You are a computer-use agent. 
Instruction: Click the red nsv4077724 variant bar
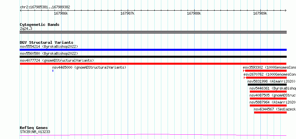[153, 64]
